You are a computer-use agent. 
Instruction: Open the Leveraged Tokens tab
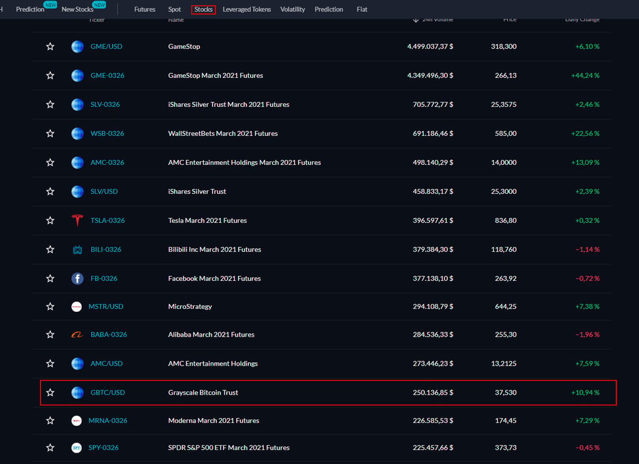[246, 9]
